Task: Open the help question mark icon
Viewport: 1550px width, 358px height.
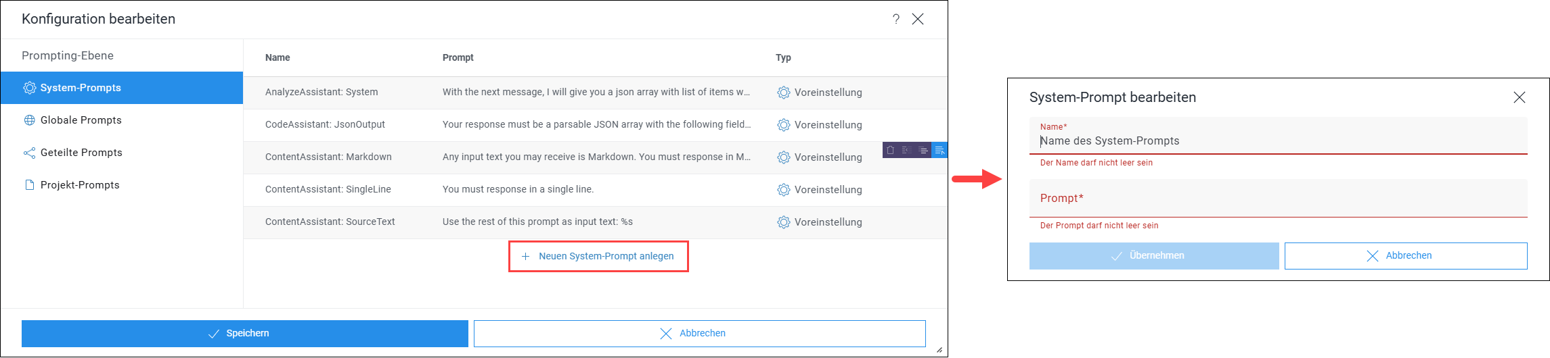Action: coord(896,19)
